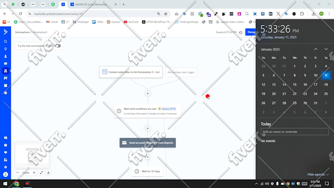Image resolution: width=334 pixels, height=188 pixels.
Task: Click the Add an event or reminder field
Action: click(295, 132)
